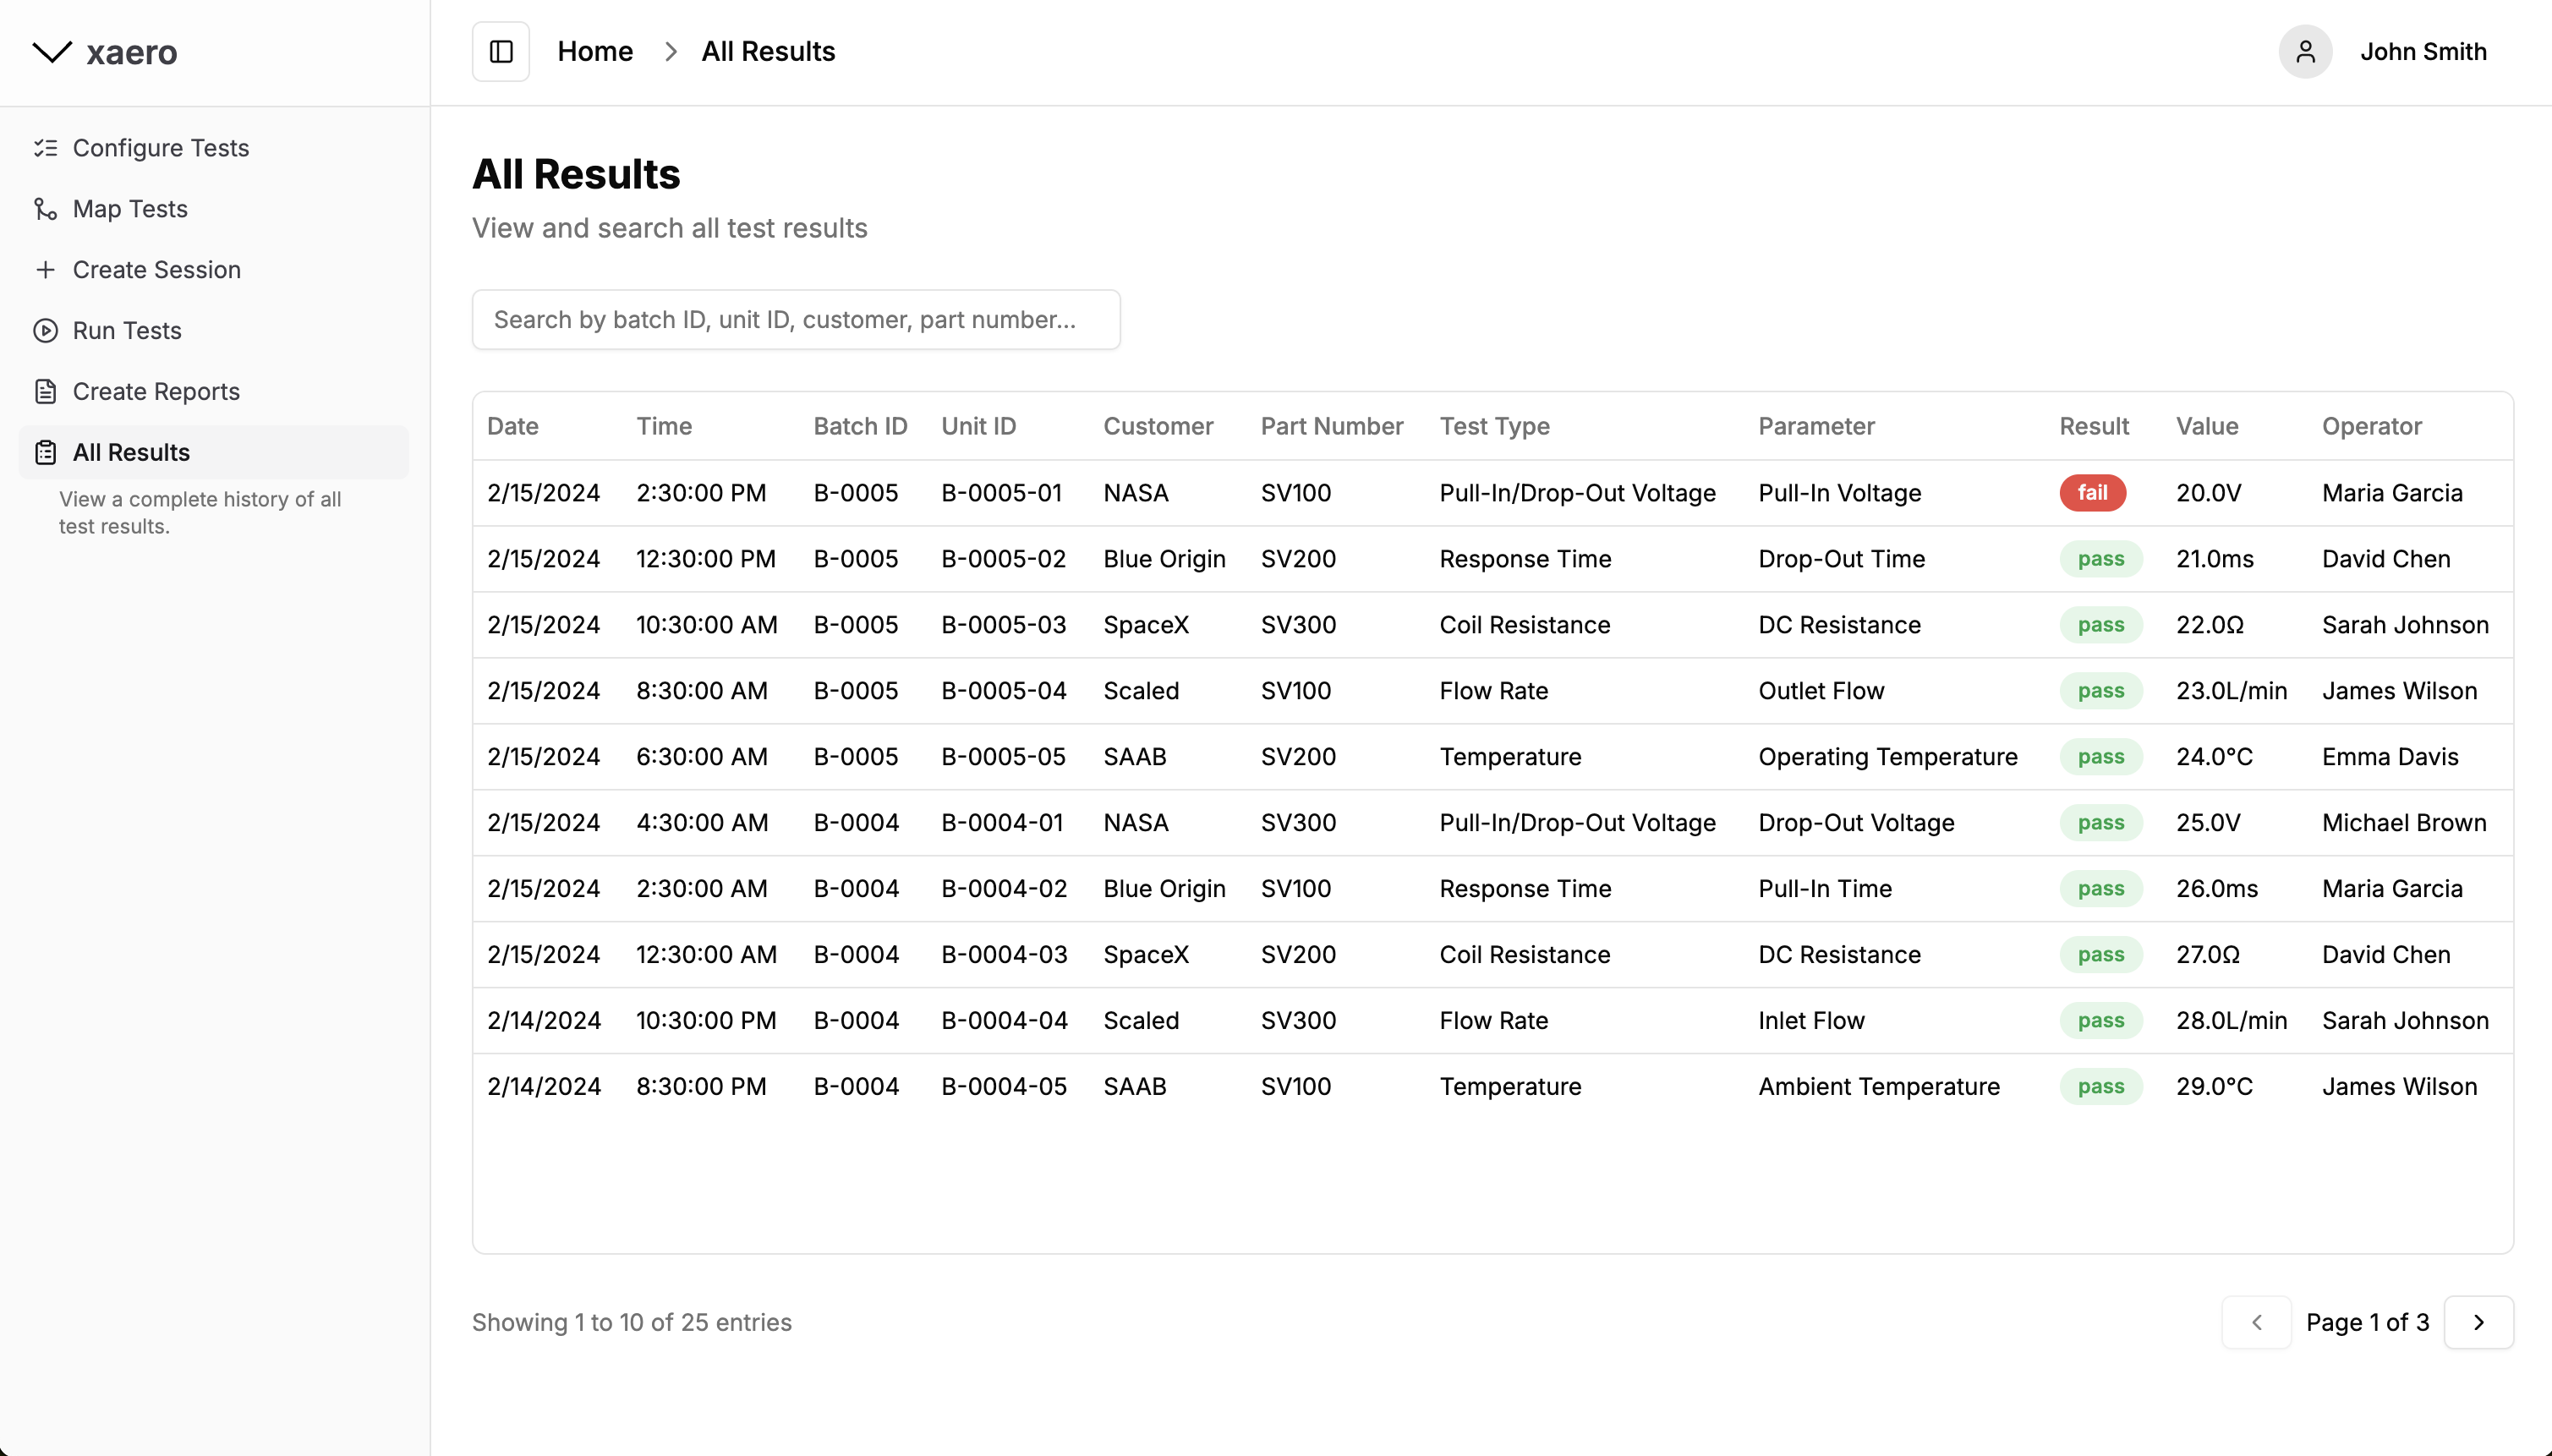
Task: Collapse the sidebar using the panel icon
Action: pyautogui.click(x=499, y=51)
